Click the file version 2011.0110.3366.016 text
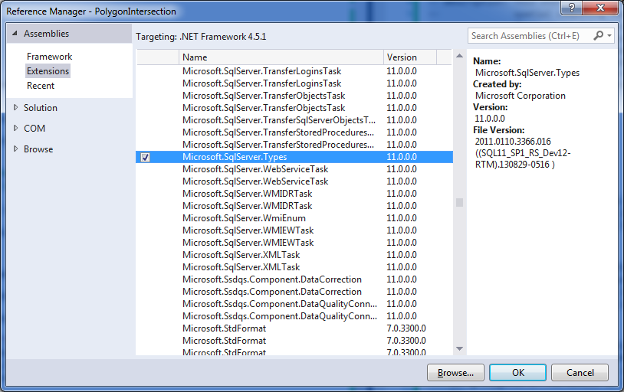This screenshot has width=624, height=392. 513,142
